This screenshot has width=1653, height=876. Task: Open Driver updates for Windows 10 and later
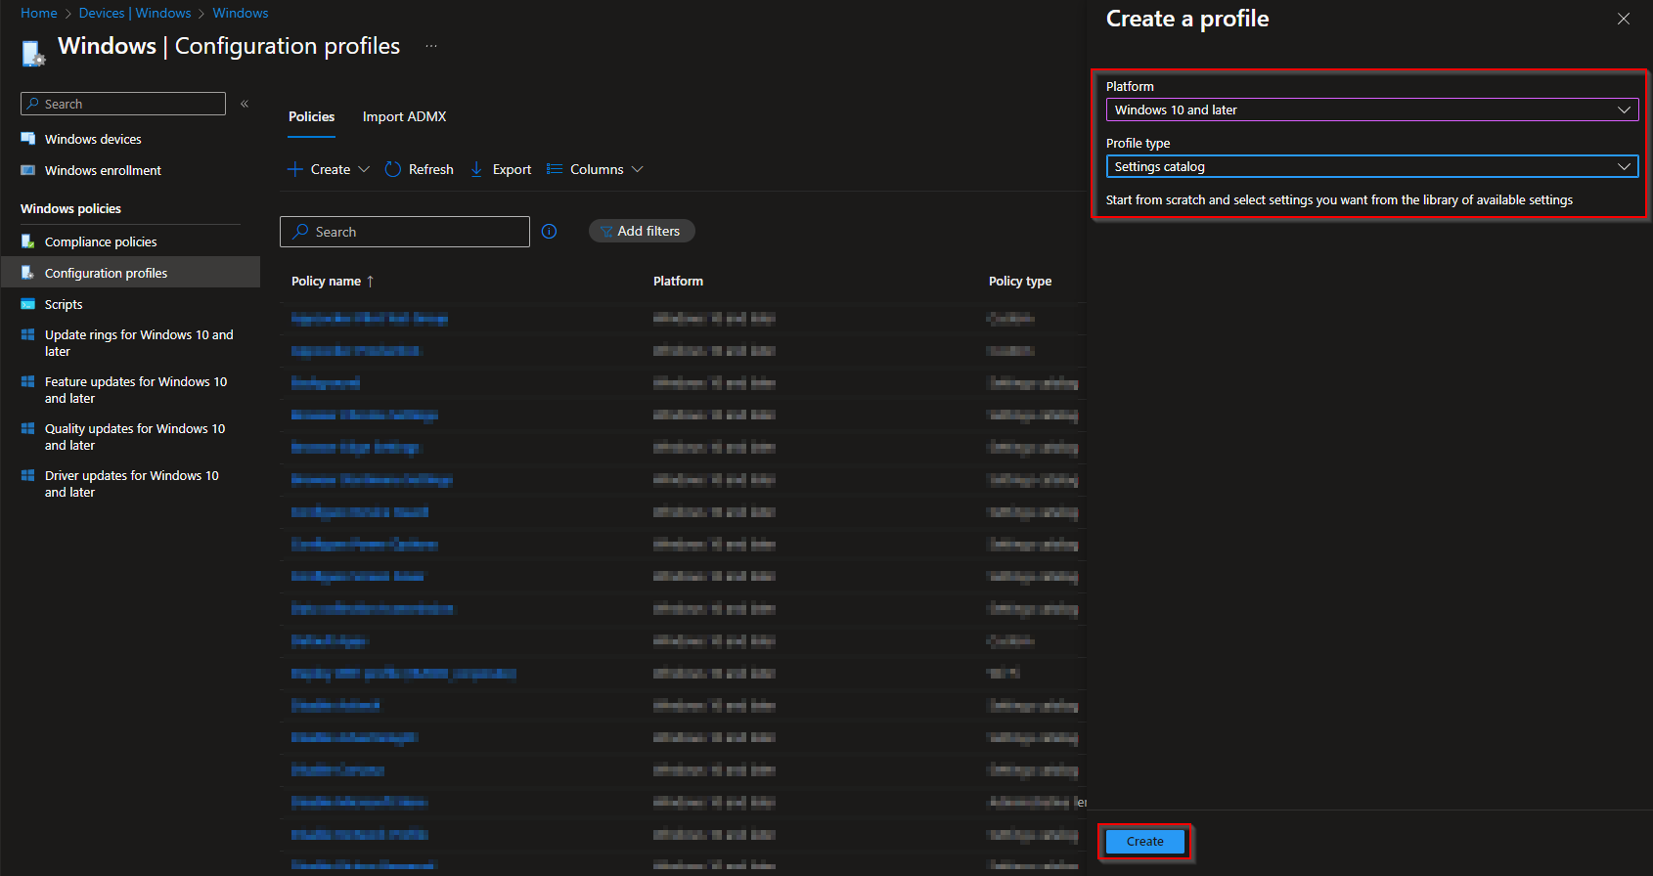tap(132, 483)
